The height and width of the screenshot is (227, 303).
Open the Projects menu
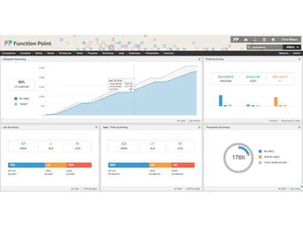pyautogui.click(x=92, y=53)
